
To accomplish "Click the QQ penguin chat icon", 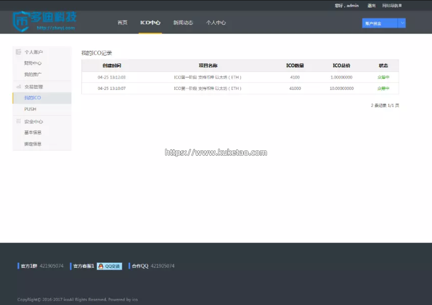I will tap(101, 266).
